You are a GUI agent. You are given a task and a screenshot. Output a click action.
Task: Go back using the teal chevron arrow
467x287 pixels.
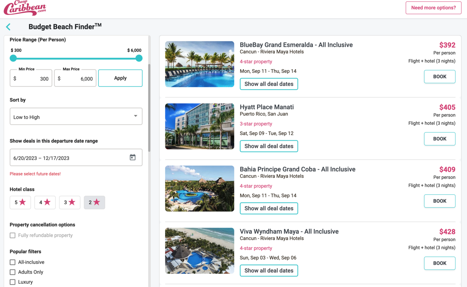pyautogui.click(x=8, y=27)
